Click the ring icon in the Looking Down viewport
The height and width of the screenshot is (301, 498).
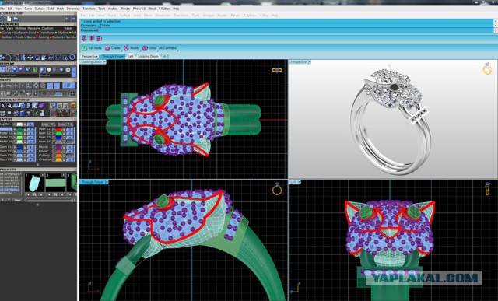tap(277, 70)
